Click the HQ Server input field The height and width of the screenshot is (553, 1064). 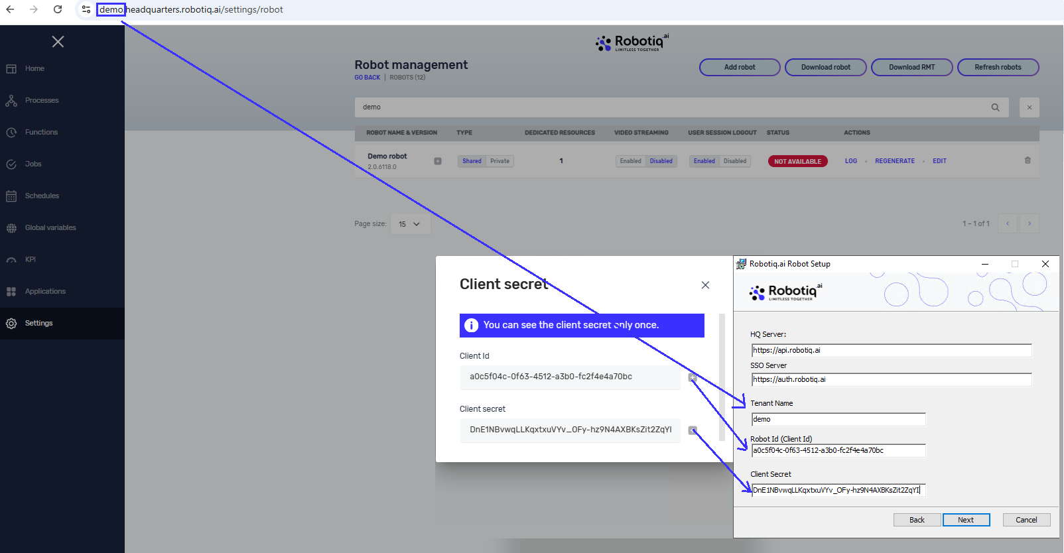point(892,351)
